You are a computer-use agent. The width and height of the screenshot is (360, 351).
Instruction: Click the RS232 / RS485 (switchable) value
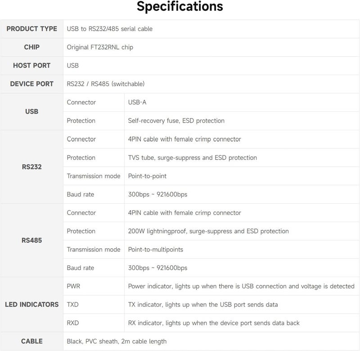coord(105,84)
